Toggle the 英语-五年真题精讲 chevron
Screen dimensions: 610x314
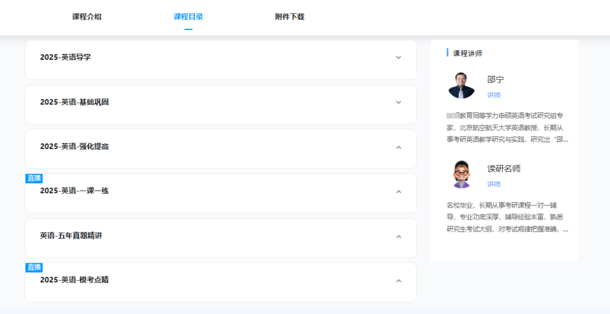point(398,236)
